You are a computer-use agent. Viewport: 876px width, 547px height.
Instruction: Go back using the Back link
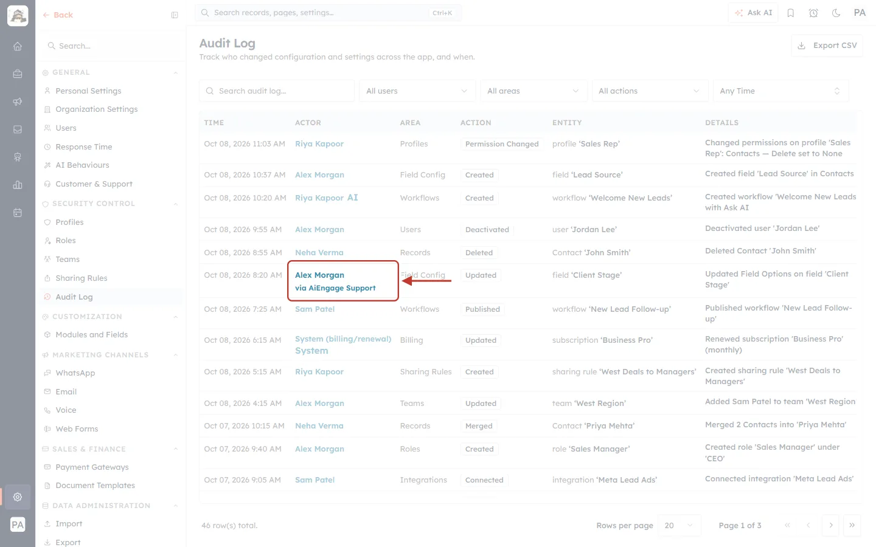(58, 15)
